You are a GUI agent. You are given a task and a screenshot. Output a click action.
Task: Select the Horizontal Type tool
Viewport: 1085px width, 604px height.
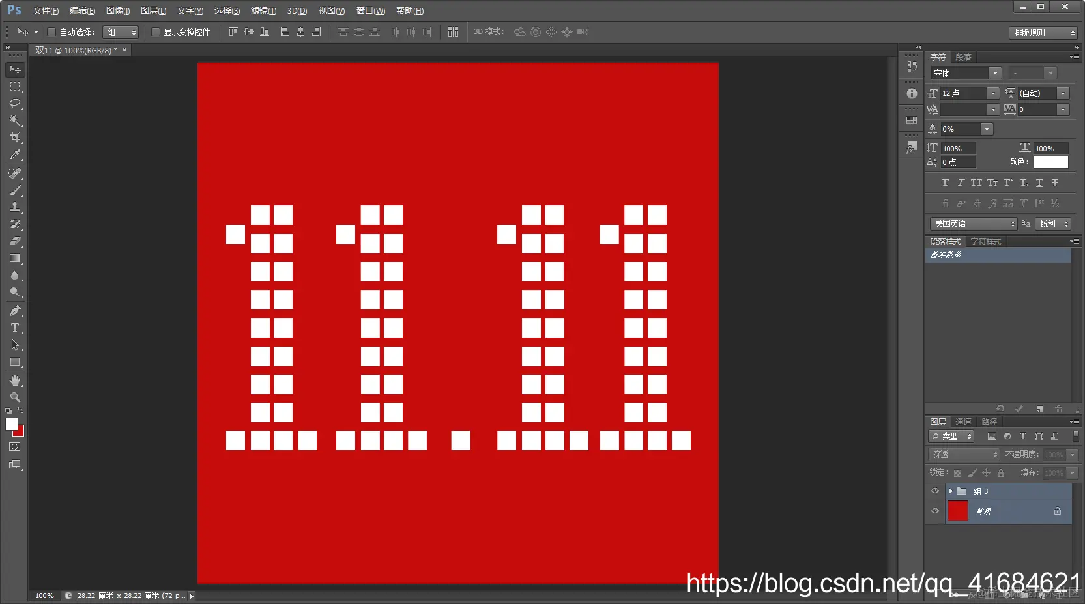tap(15, 328)
